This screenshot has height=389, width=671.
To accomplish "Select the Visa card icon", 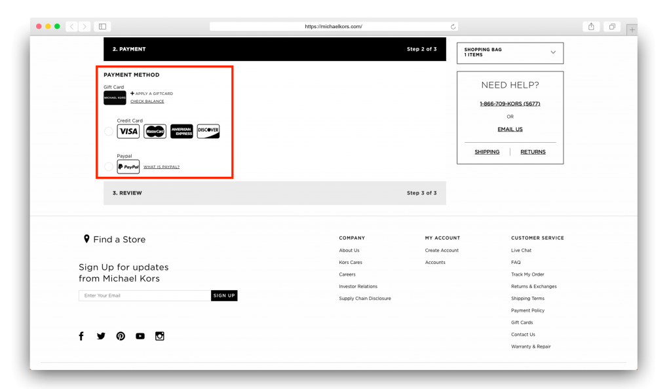I will tap(128, 131).
